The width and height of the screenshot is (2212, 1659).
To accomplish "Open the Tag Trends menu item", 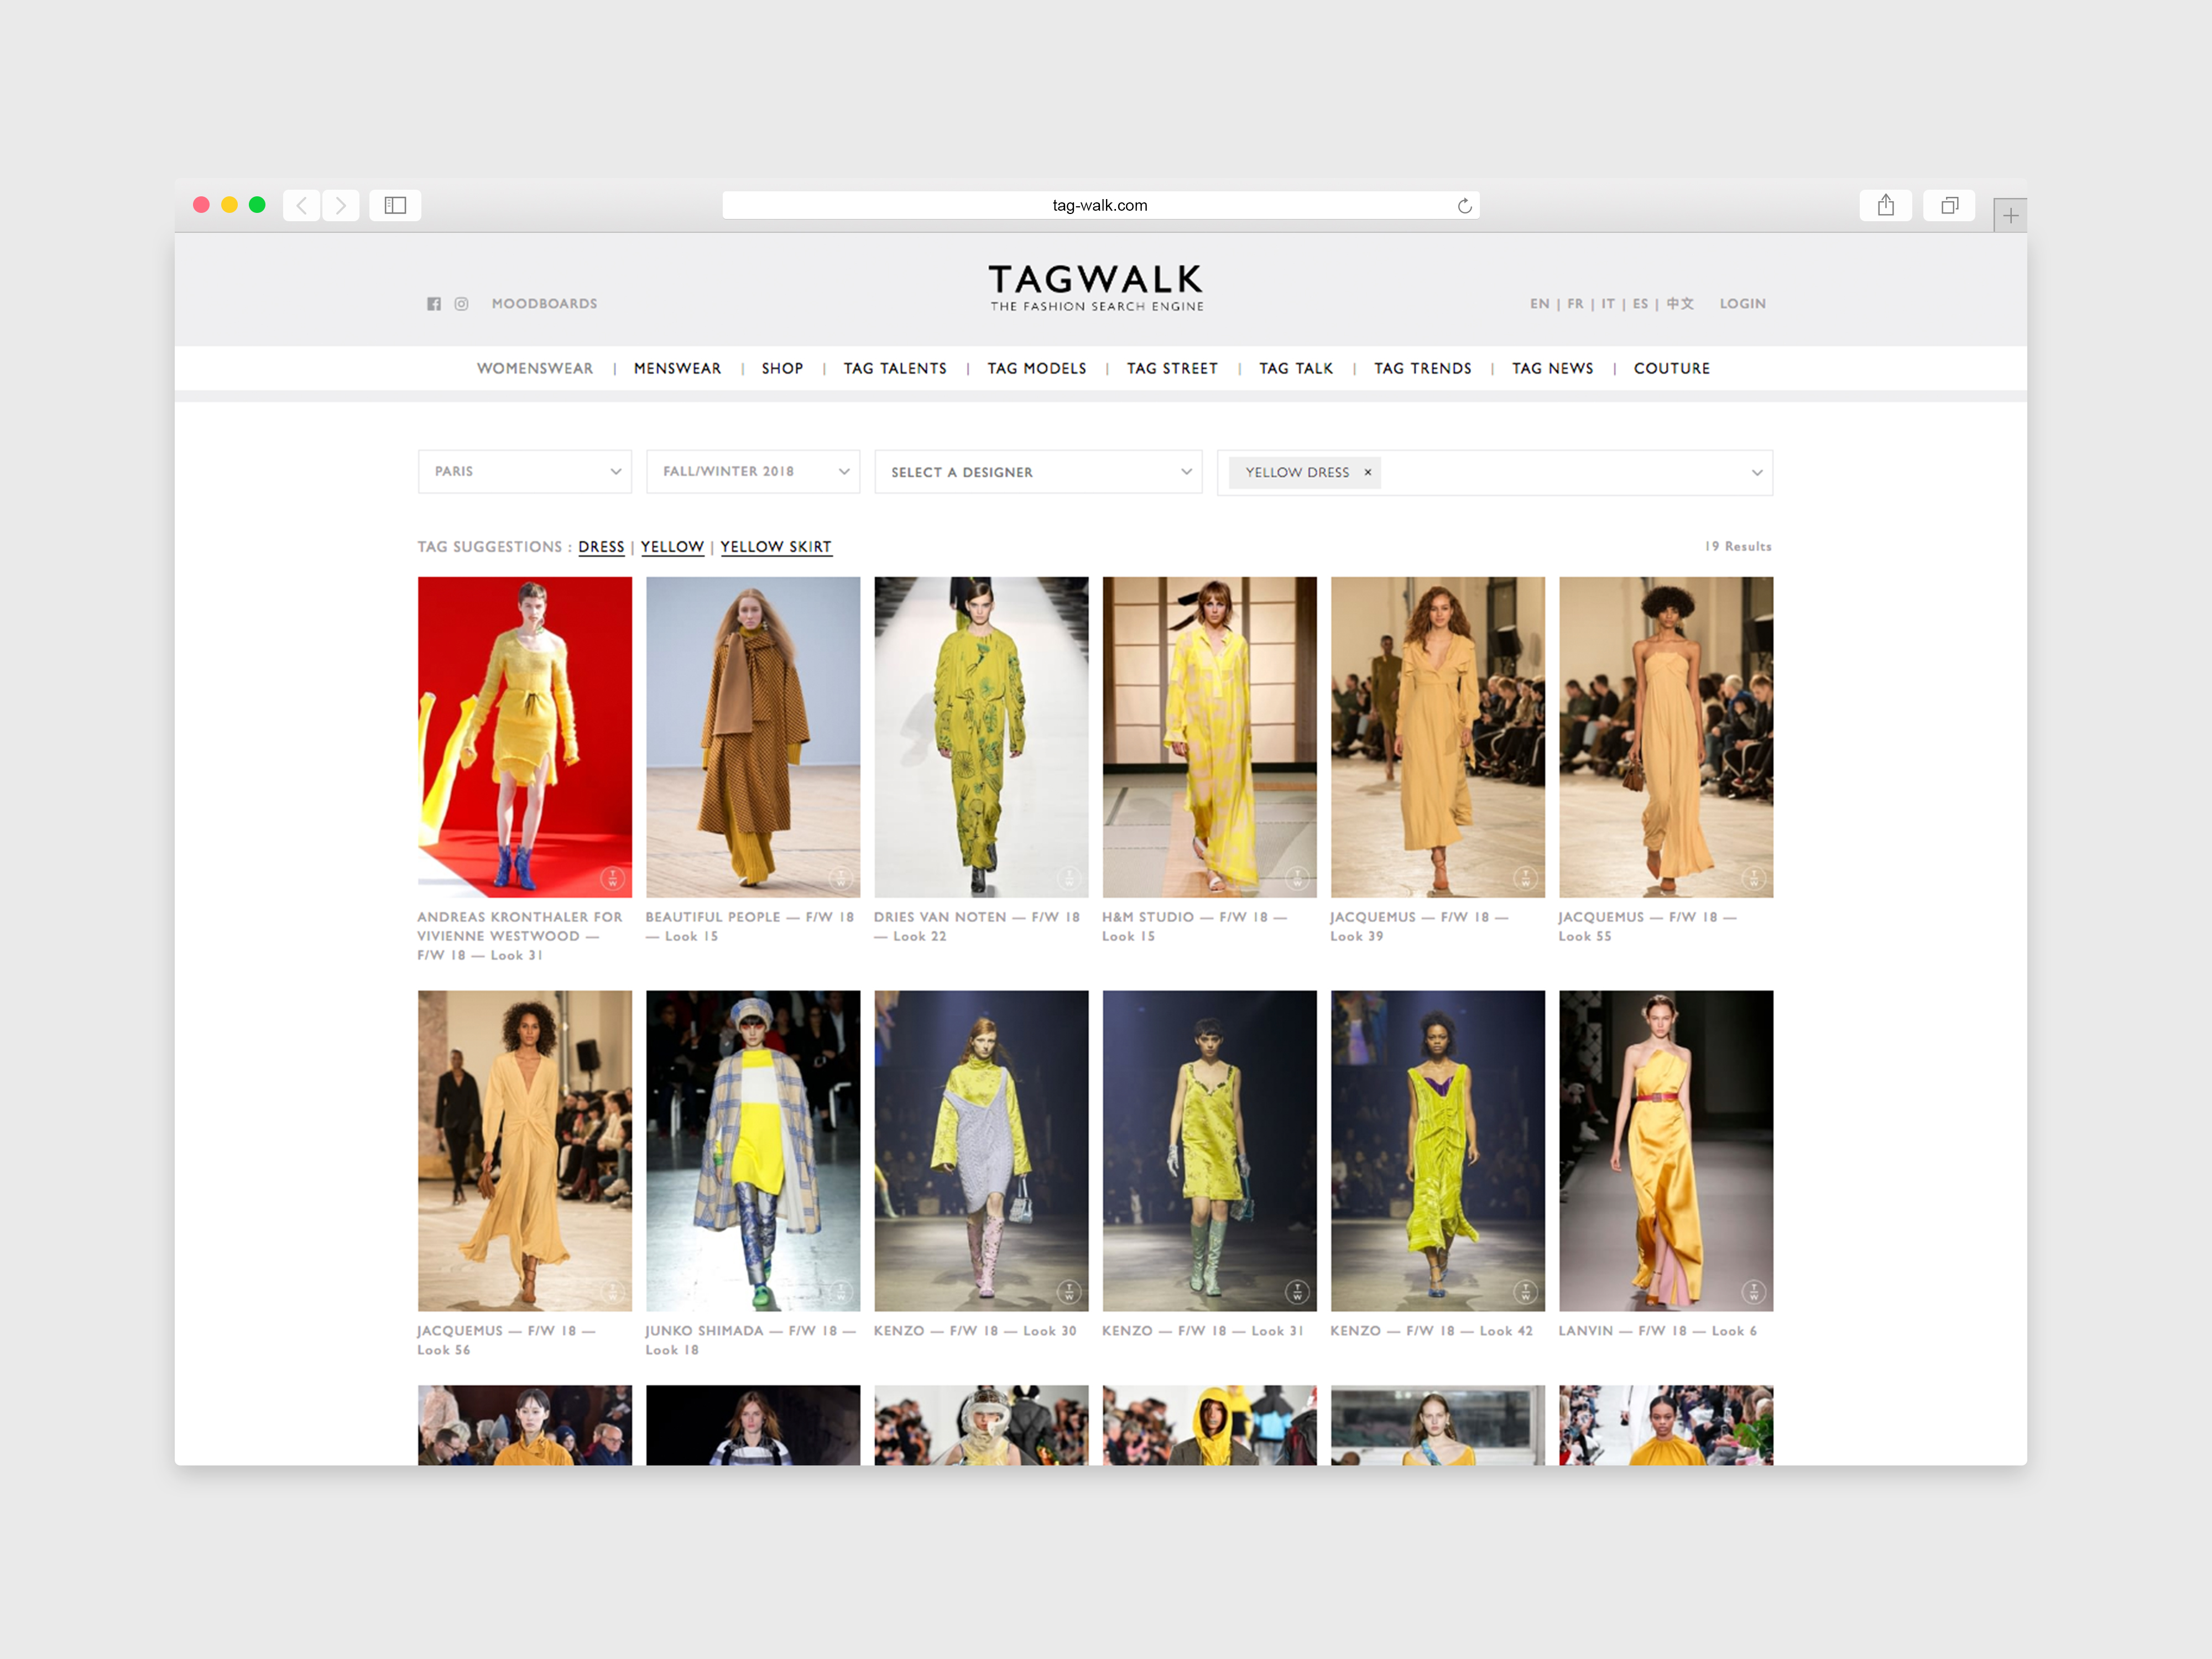I will (x=1422, y=368).
